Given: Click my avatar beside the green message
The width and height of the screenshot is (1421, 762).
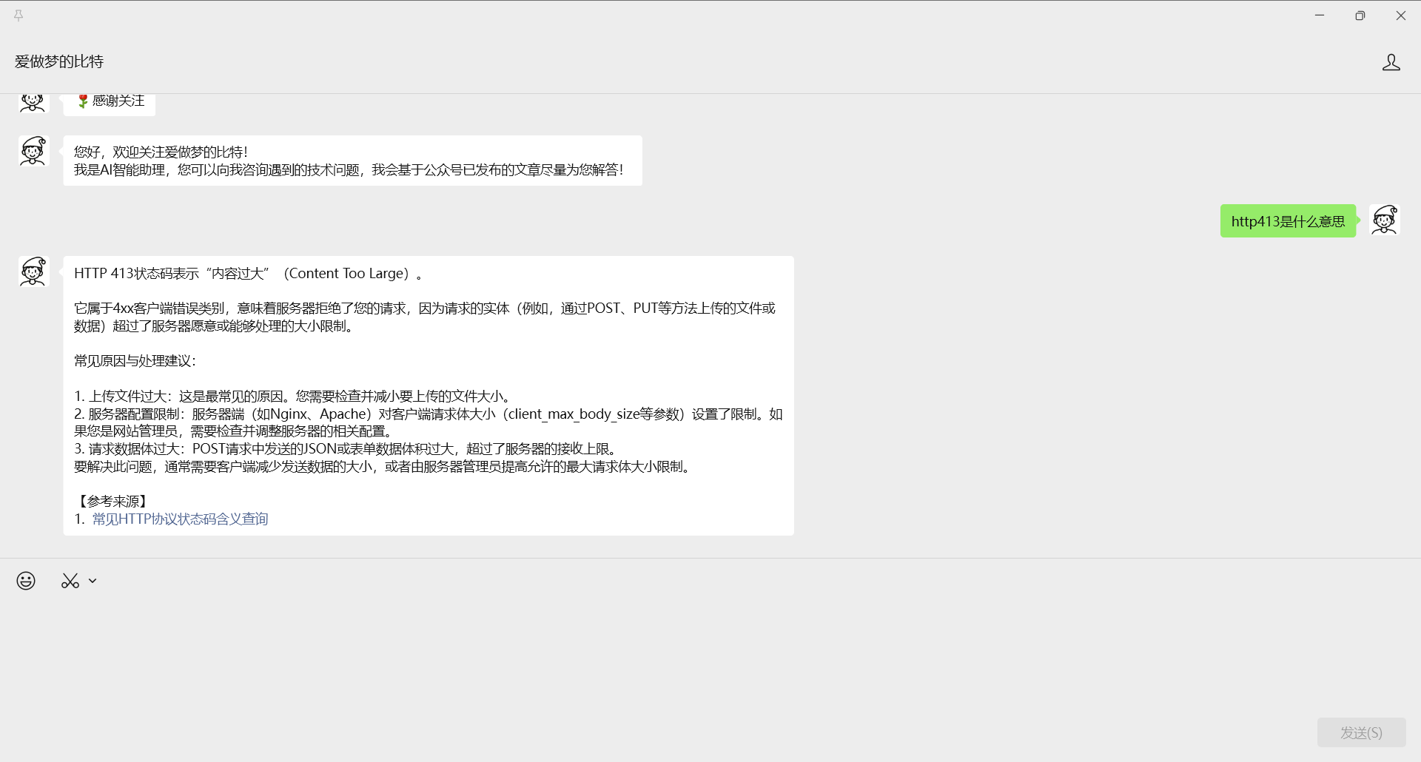Looking at the screenshot, I should [x=1384, y=220].
